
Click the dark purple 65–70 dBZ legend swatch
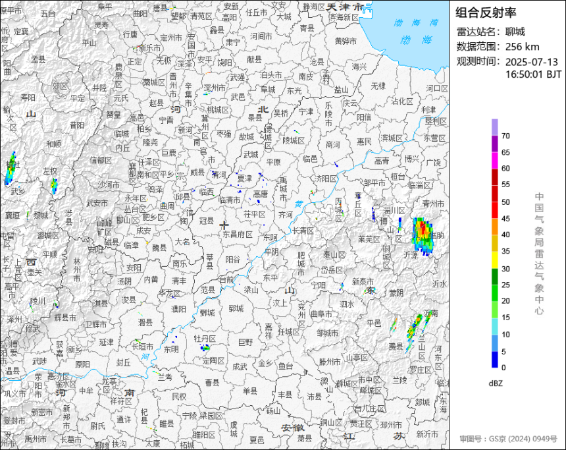click(x=494, y=144)
